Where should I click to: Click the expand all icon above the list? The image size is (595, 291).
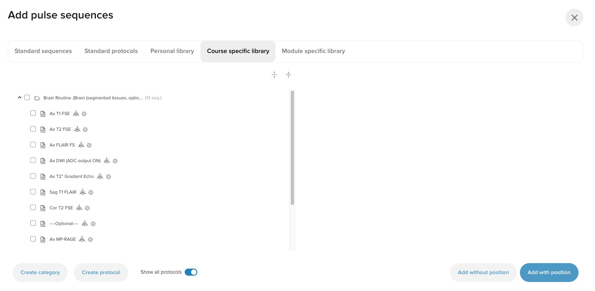274,75
